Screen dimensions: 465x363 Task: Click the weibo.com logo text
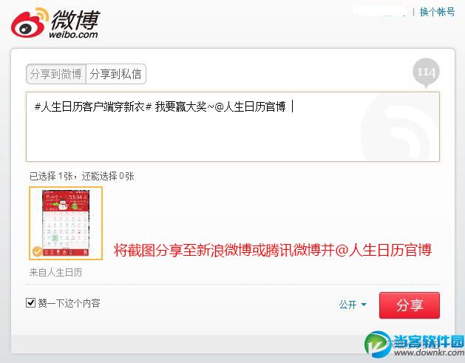pos(73,35)
